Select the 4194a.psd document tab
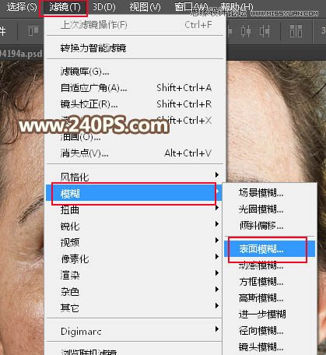The width and height of the screenshot is (326, 355). (x=21, y=54)
